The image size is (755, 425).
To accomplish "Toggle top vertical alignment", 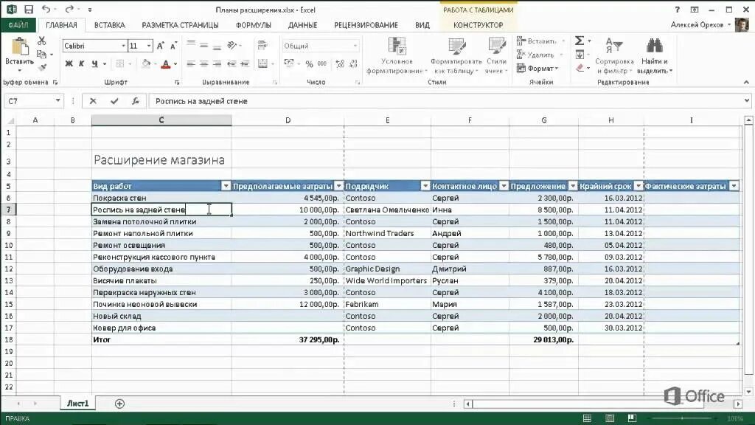I will [x=191, y=45].
